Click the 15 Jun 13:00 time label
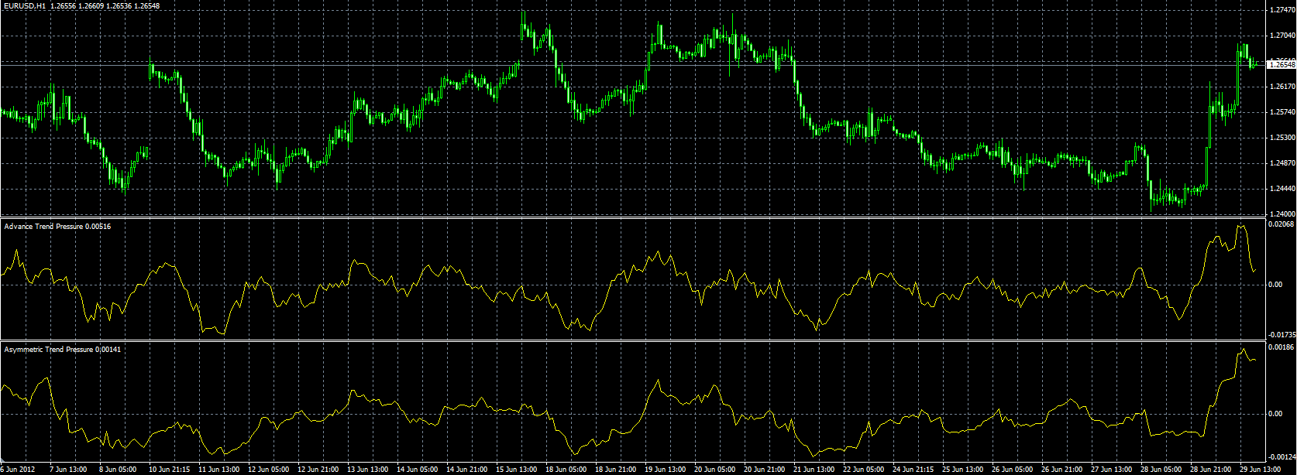 pyautogui.click(x=516, y=469)
